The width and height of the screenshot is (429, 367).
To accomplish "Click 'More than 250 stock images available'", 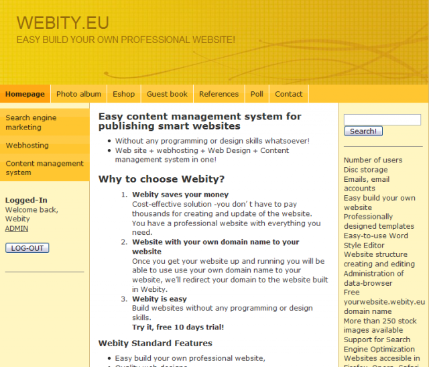I will pyautogui.click(x=380, y=325).
